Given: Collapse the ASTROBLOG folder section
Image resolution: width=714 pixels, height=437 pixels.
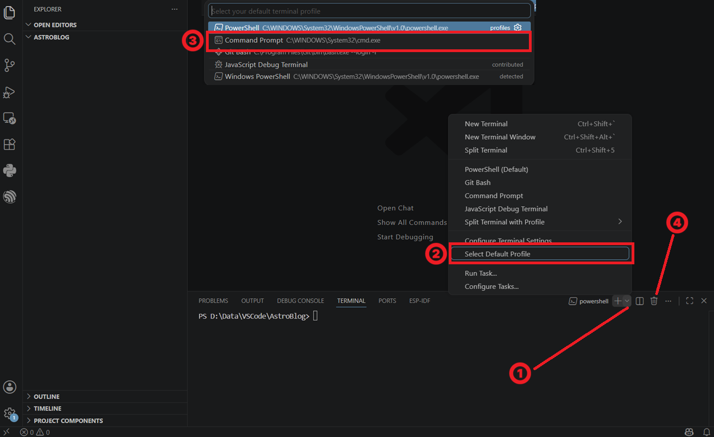Looking at the screenshot, I should [105, 37].
